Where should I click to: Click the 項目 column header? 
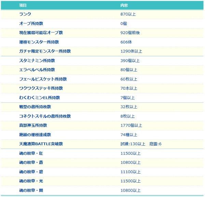23,5
